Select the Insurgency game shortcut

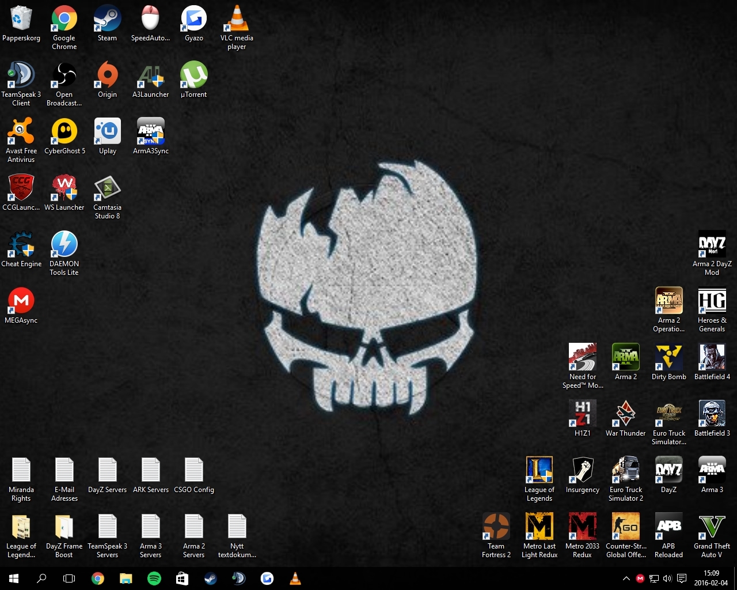(x=583, y=475)
